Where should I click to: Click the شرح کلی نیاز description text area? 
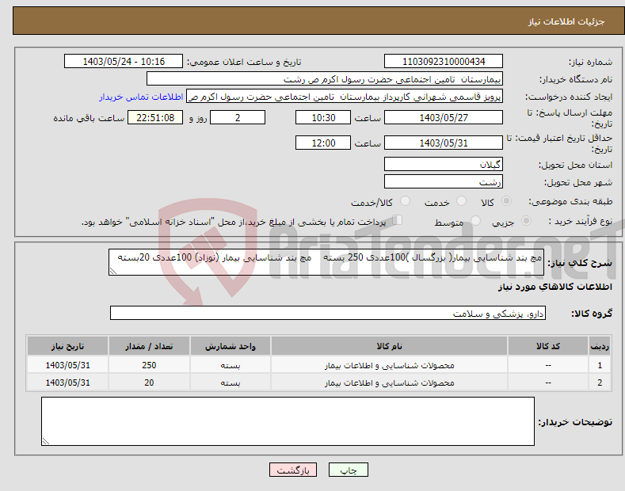(326, 262)
